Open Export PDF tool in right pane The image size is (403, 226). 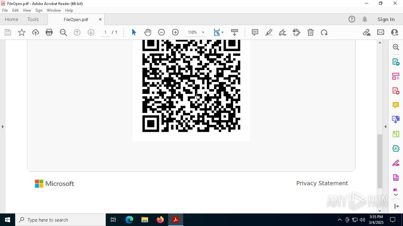(x=396, y=62)
